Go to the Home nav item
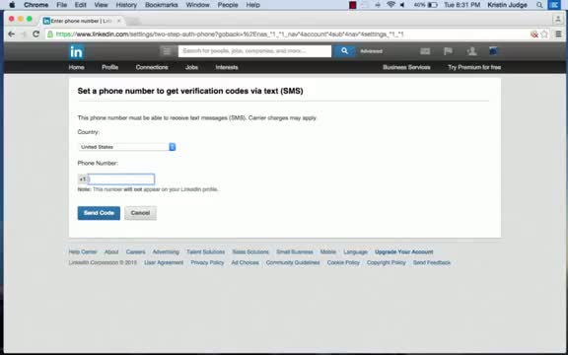This screenshot has width=568, height=355. 77,67
